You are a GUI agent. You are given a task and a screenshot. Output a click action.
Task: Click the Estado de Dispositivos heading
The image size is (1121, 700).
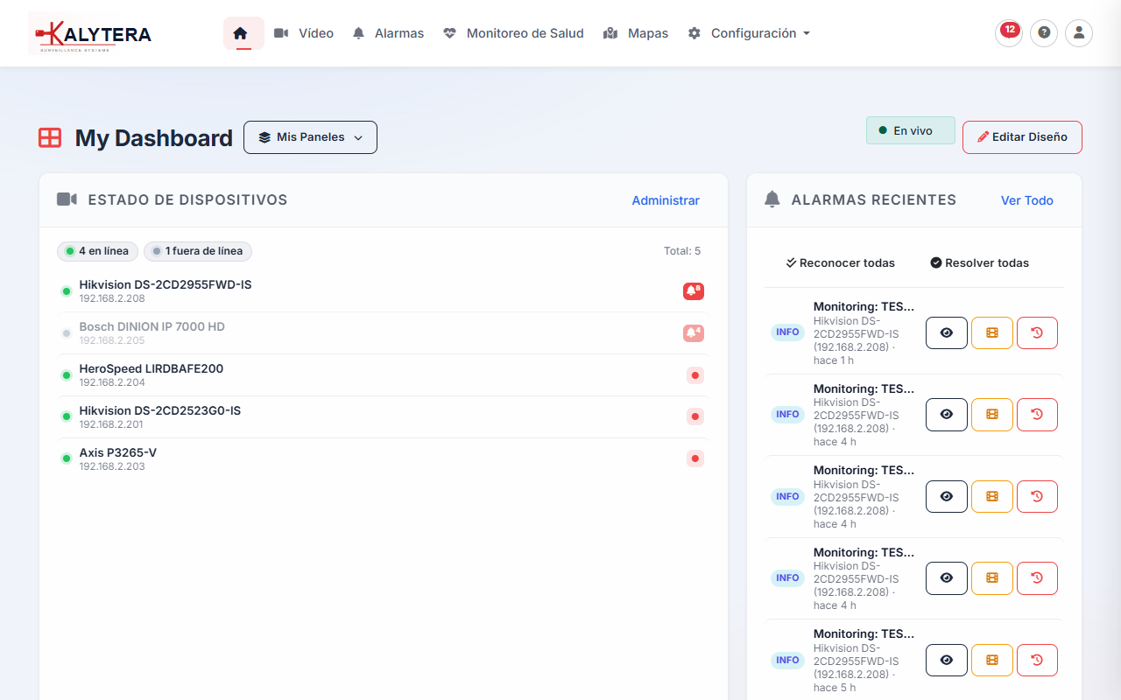click(x=187, y=199)
